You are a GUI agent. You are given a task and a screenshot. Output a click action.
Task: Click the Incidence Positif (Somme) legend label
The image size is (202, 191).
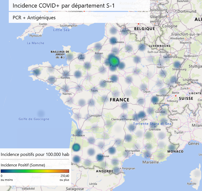click(23, 165)
